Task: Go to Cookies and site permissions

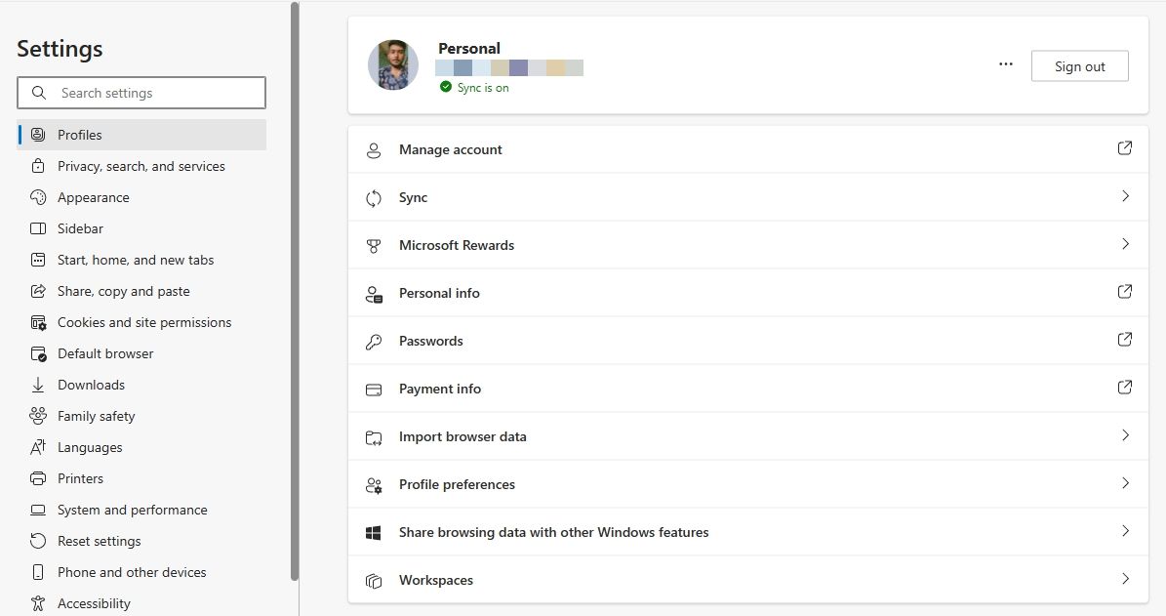Action: 144,322
